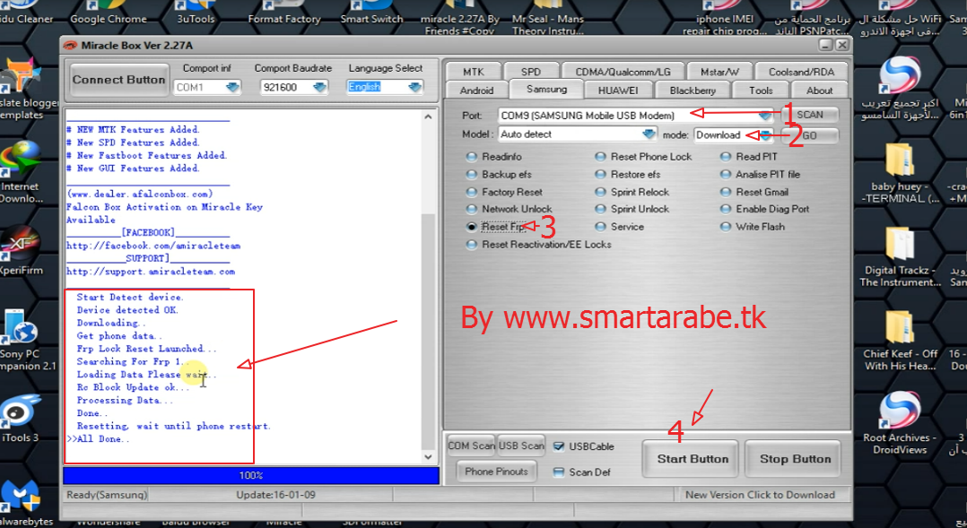Select the Backup efs option

[471, 175]
